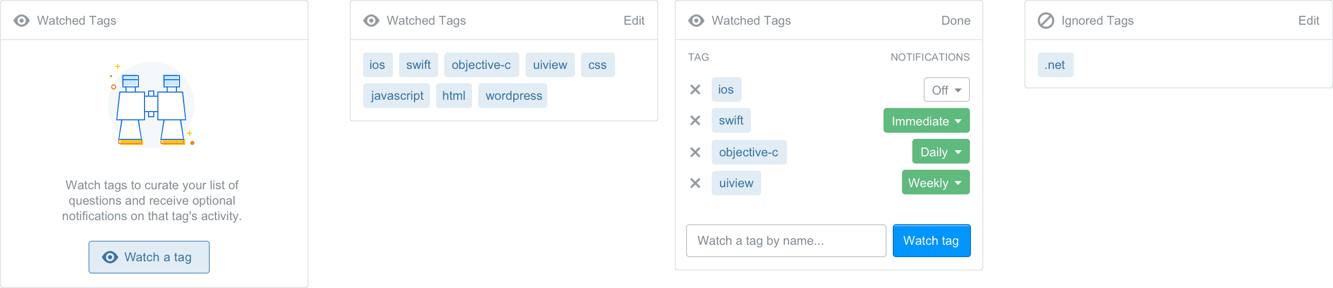The height and width of the screenshot is (288, 1333).
Task: Remove the objective-c tag with its X icon
Action: (695, 152)
